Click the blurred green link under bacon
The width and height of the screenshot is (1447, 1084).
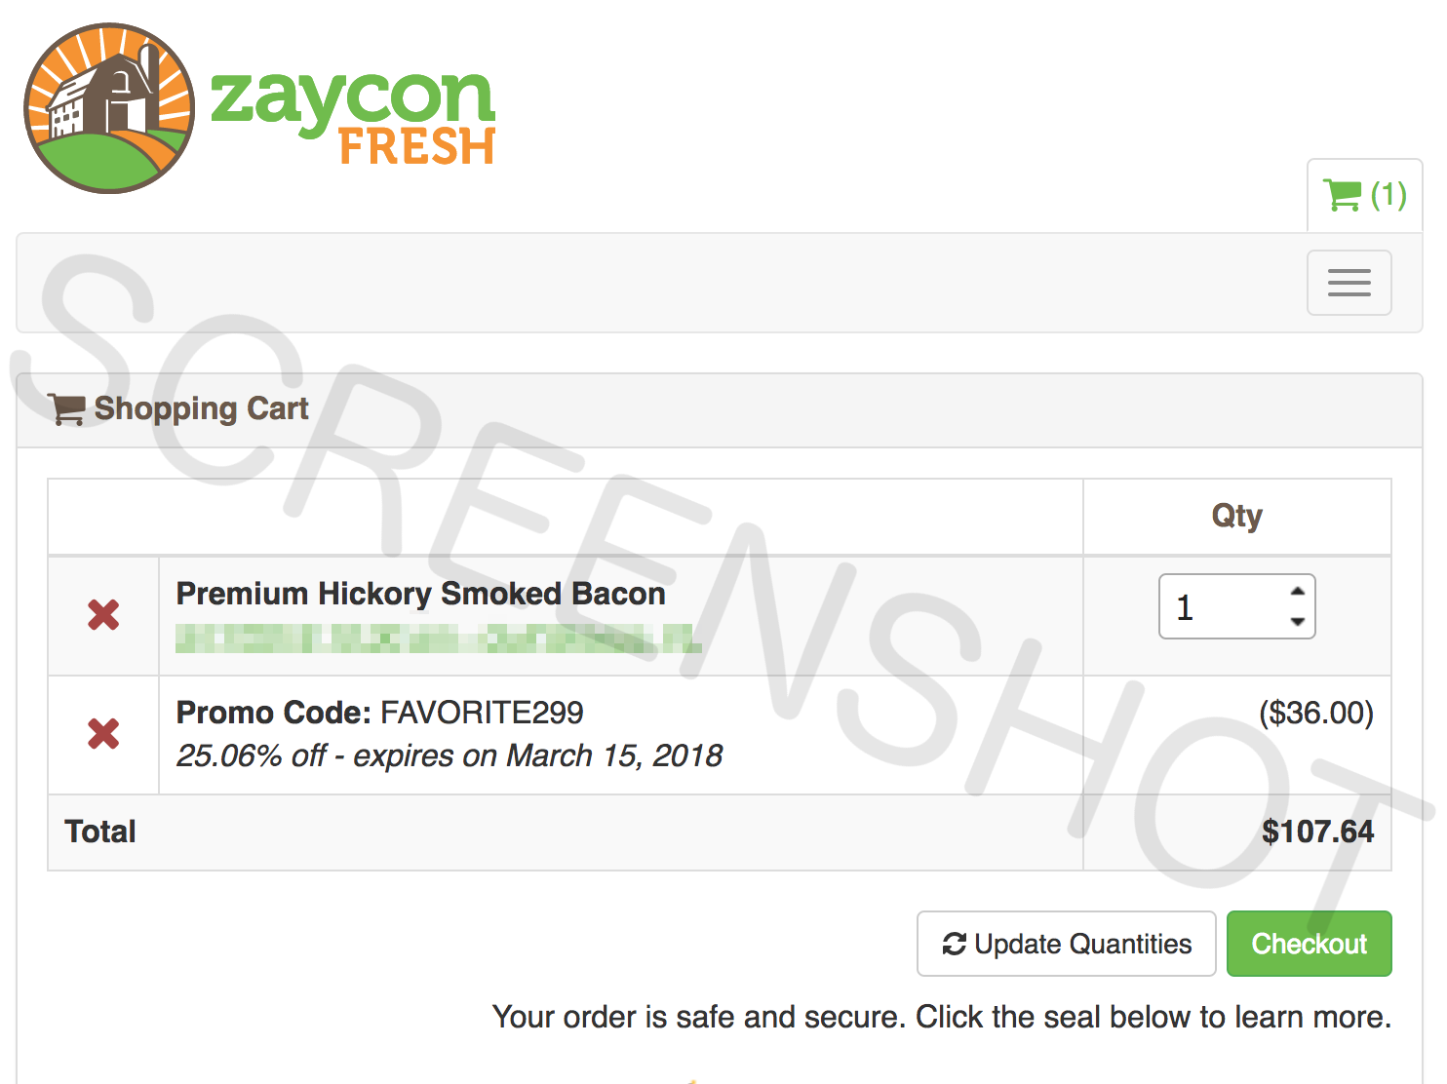click(x=439, y=639)
